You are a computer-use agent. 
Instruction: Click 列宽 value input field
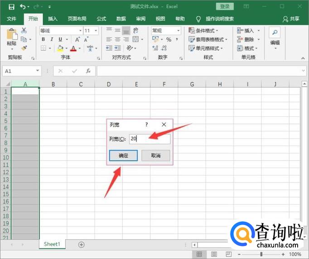(150, 139)
